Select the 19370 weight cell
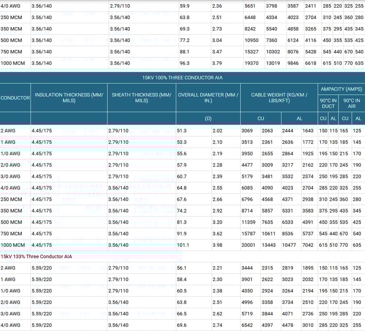The width and height of the screenshot is (365, 331). [250, 63]
